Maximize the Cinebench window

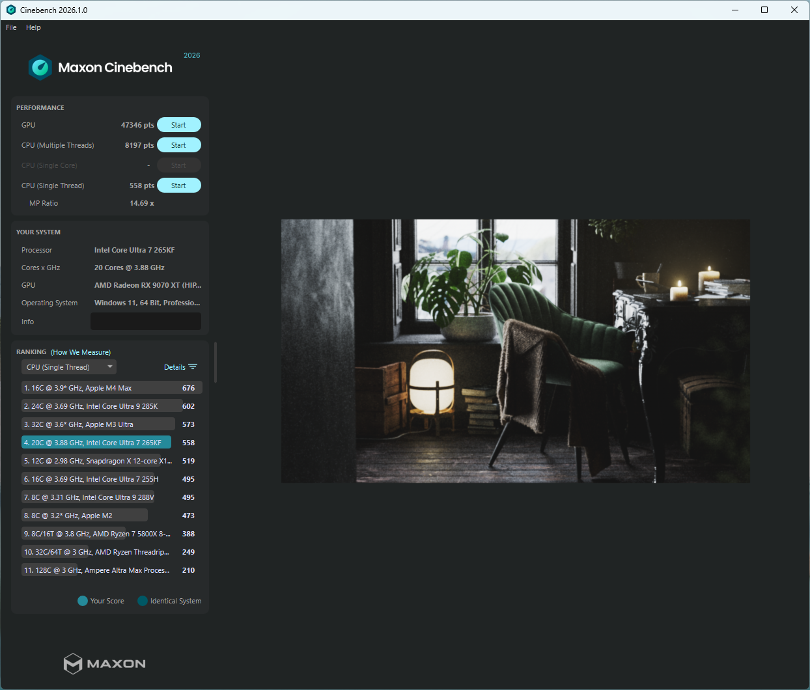pyautogui.click(x=764, y=10)
